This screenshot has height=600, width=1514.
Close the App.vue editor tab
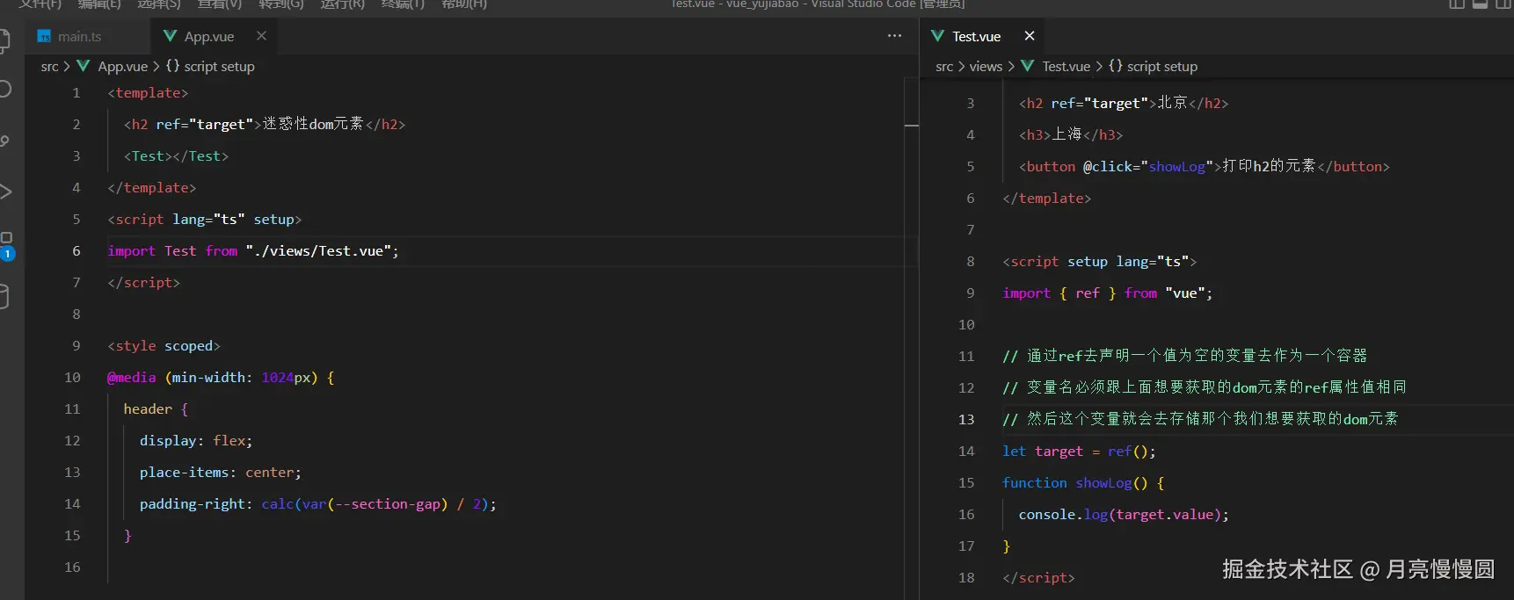(x=261, y=36)
